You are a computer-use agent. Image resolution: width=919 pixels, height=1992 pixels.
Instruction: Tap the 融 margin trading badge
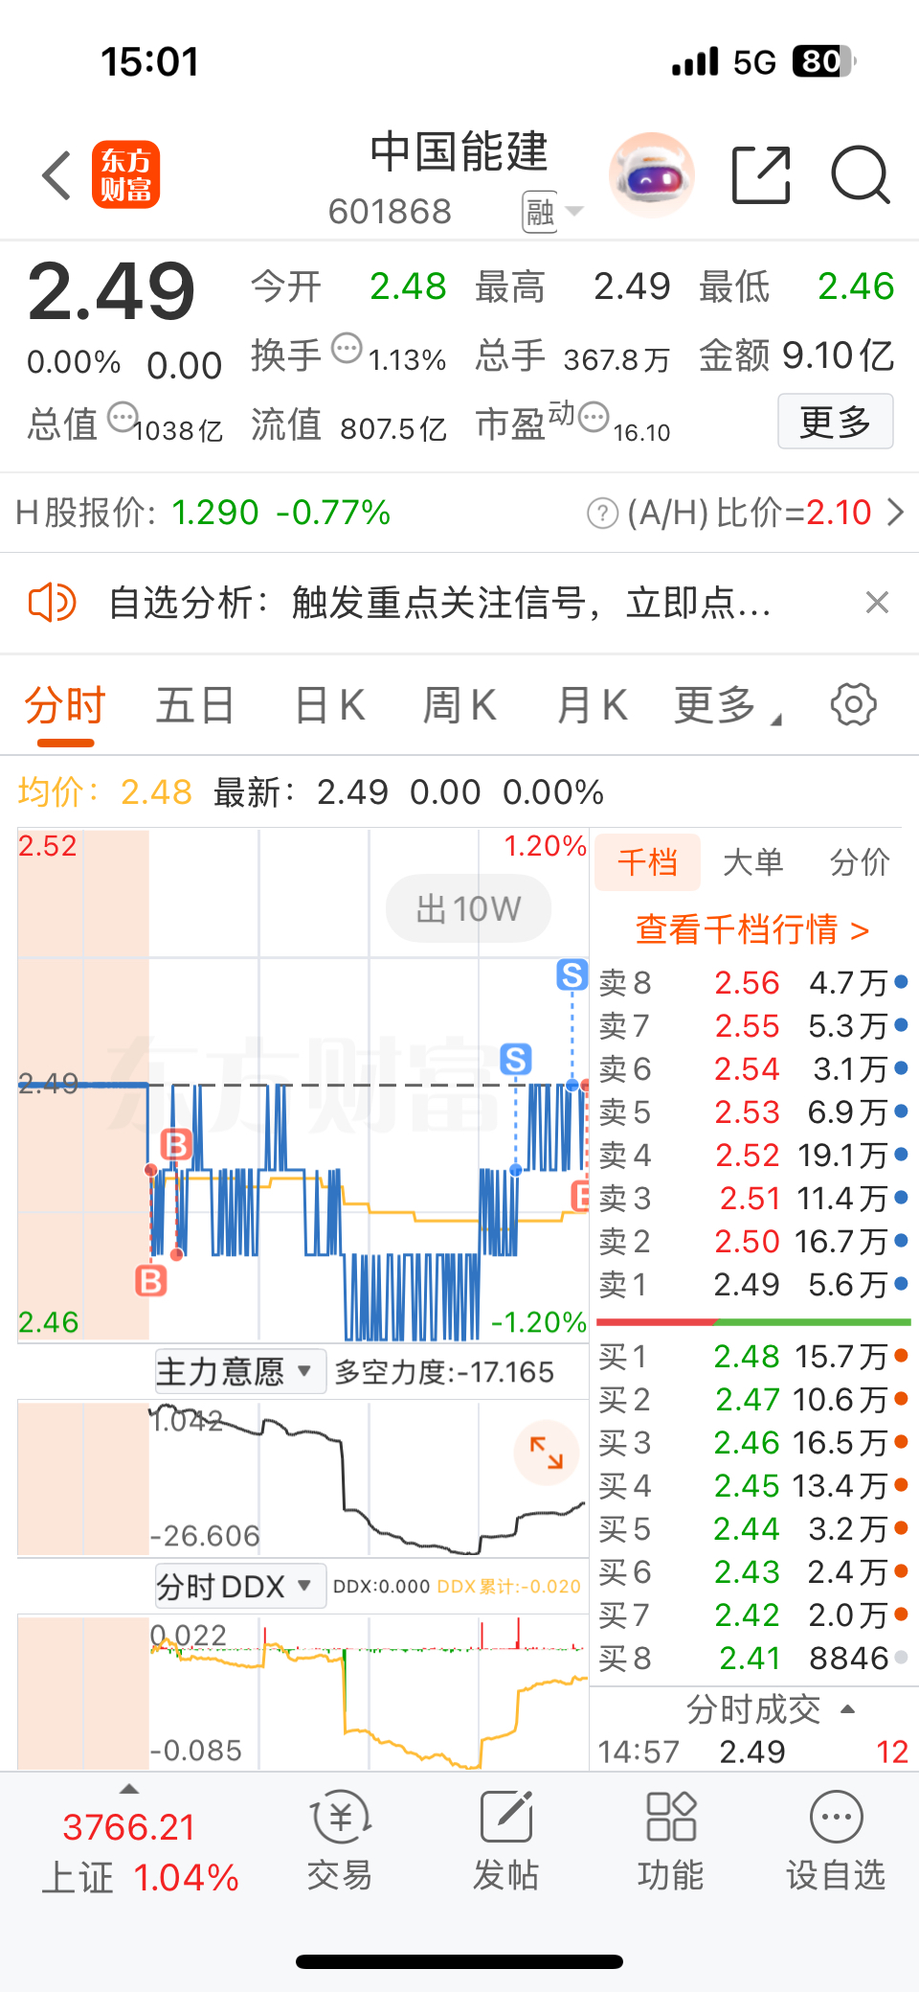(x=540, y=211)
